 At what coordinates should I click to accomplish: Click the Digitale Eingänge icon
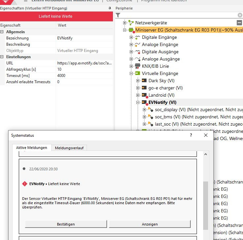[x=137, y=37]
